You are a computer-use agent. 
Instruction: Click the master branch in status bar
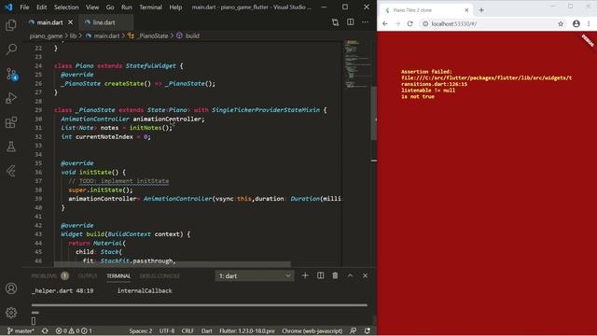pos(21,331)
